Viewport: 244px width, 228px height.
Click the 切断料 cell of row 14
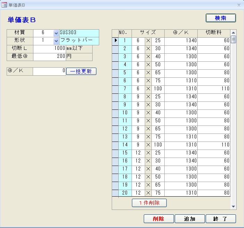click(x=214, y=145)
